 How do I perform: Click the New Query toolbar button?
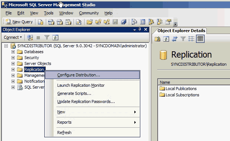19,22
